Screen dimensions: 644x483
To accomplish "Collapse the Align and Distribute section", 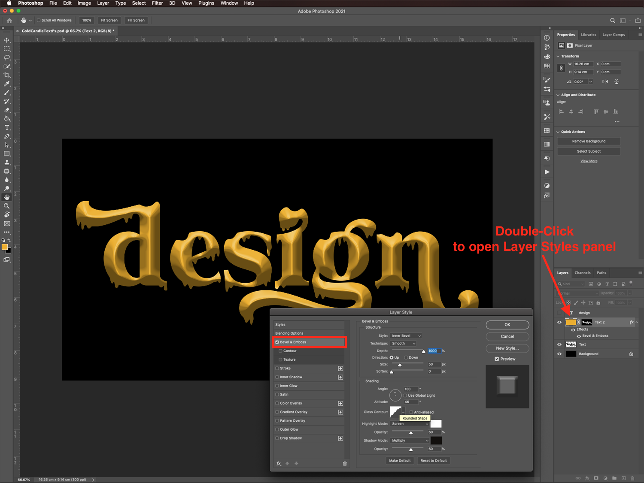I will coord(558,95).
